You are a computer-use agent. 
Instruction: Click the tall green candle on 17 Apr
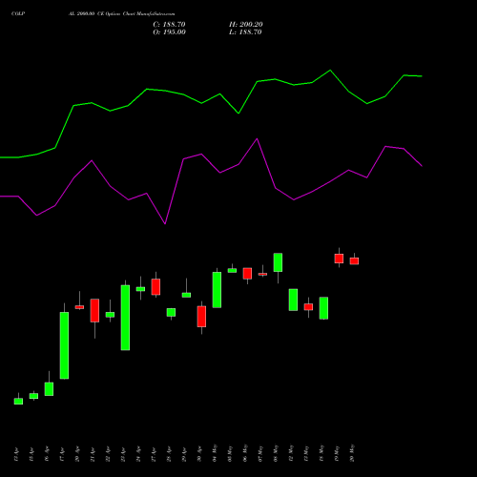click(x=64, y=345)
